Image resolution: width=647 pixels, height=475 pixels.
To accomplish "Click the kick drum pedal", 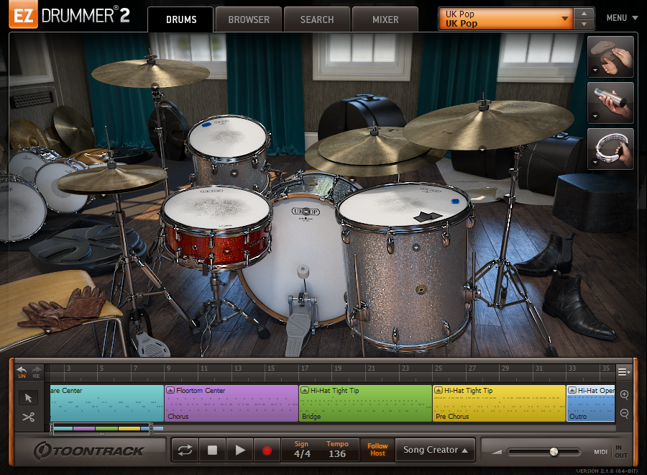I will 298,326.
